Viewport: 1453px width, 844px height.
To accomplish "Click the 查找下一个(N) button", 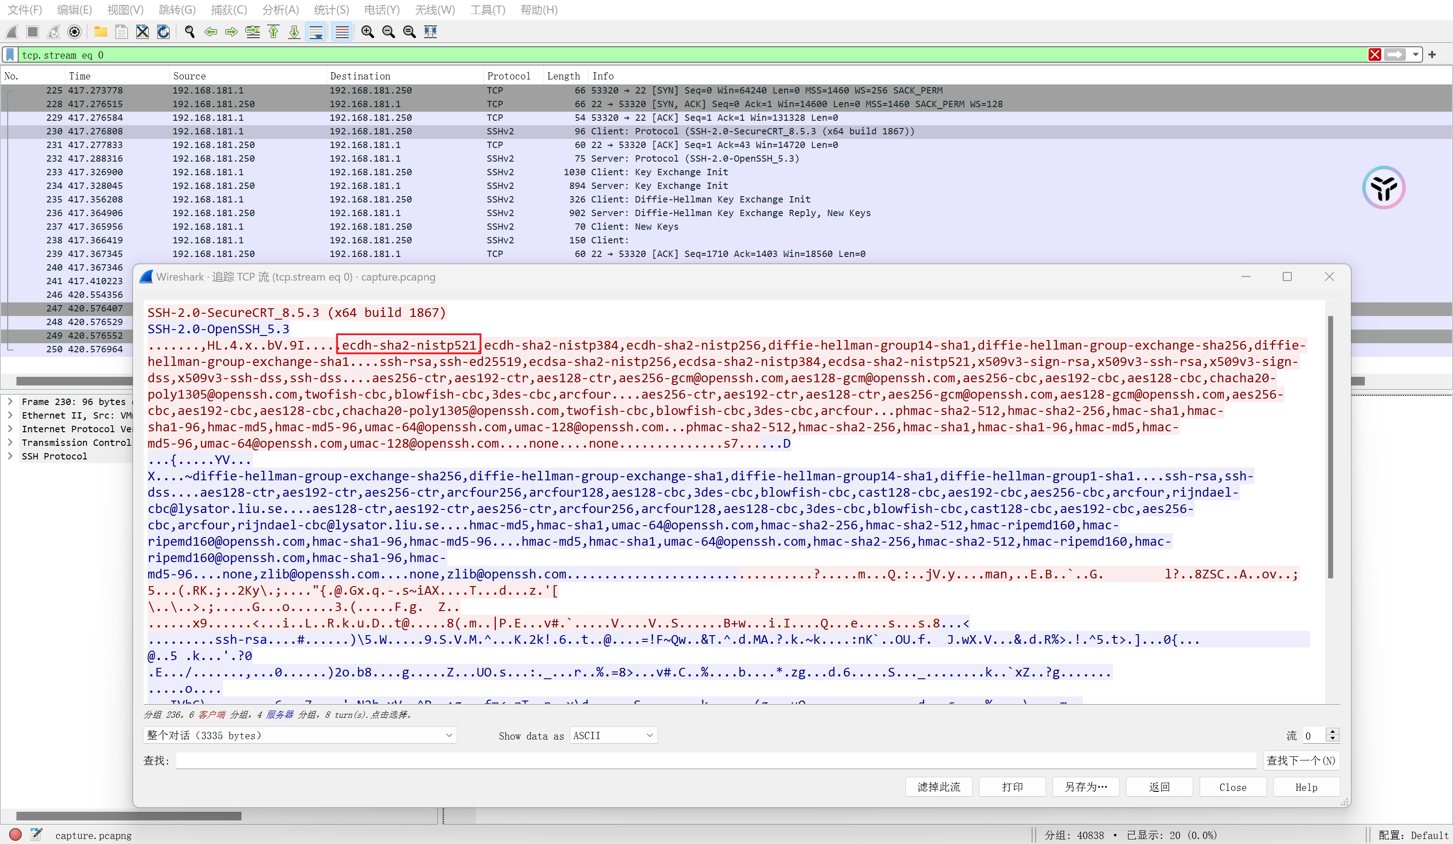I will 1300,760.
